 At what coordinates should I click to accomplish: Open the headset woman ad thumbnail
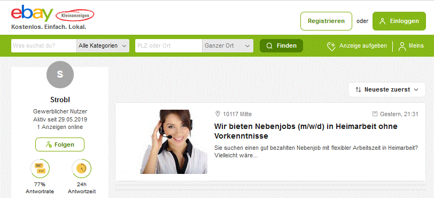click(x=174, y=142)
